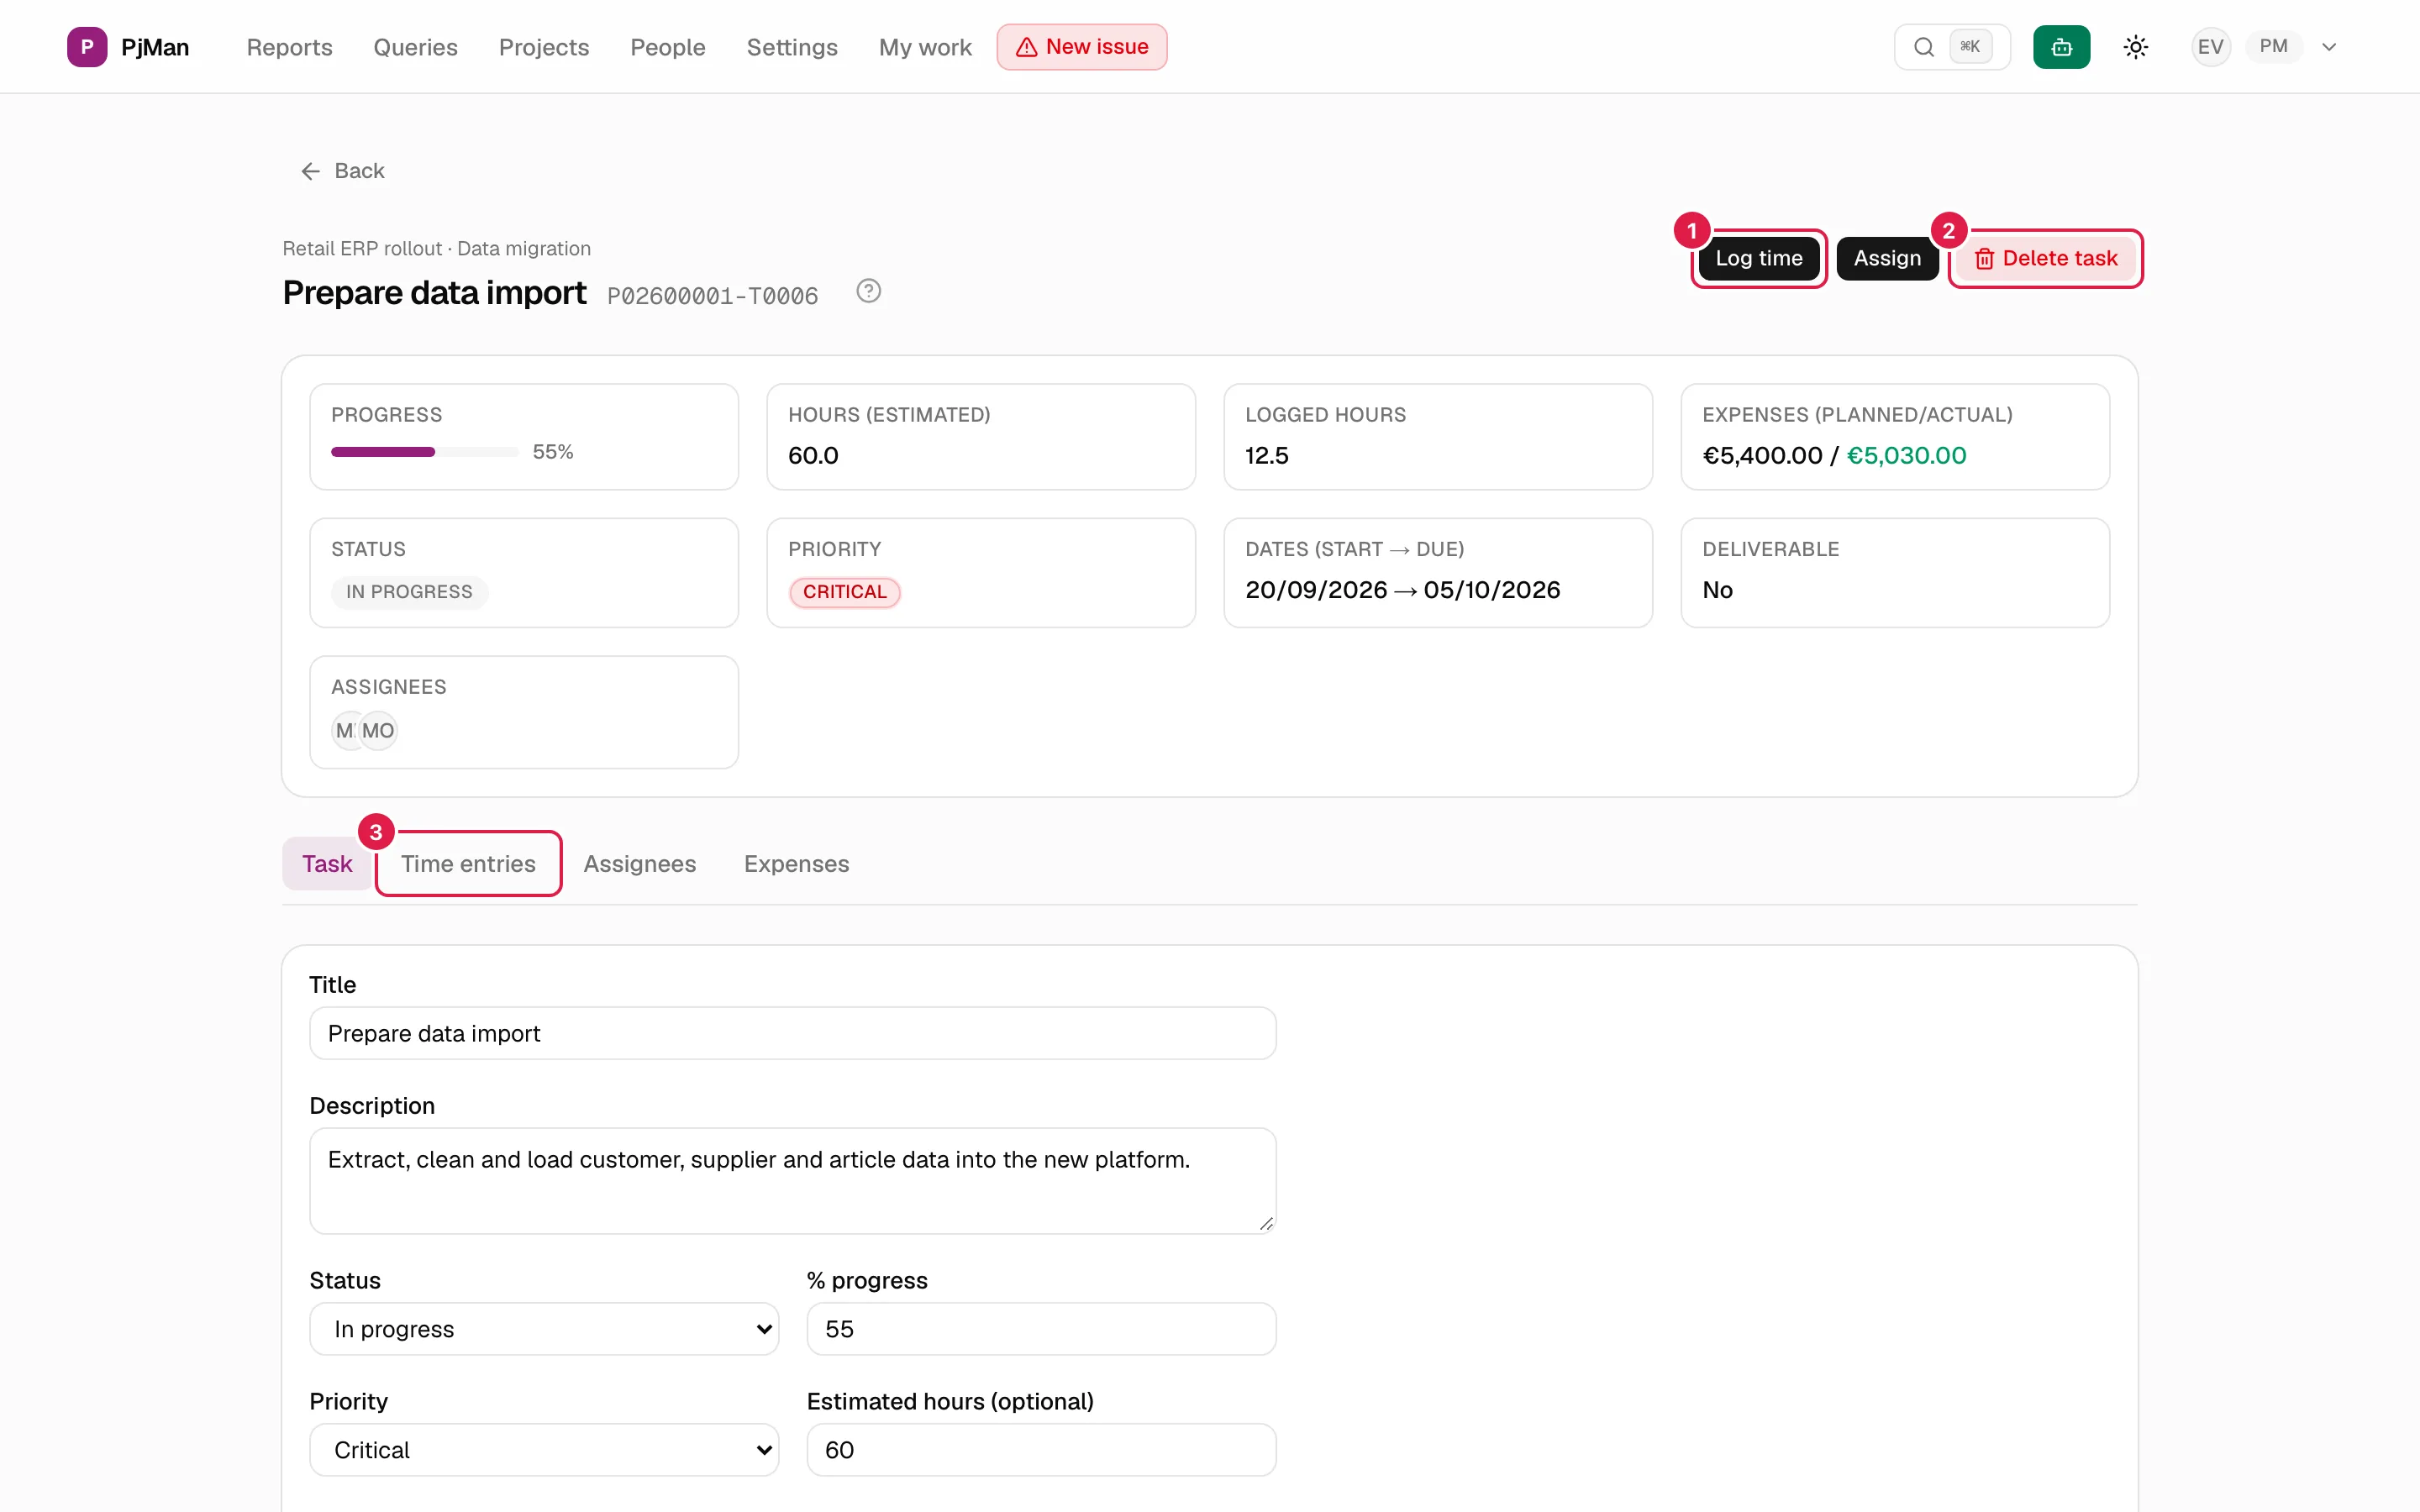Click the % progress field
This screenshot has height=1512, width=2420.
click(x=1041, y=1329)
